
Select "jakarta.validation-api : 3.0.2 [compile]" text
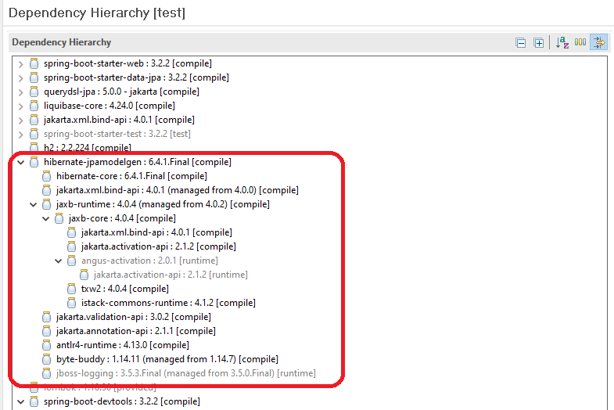tap(134, 317)
